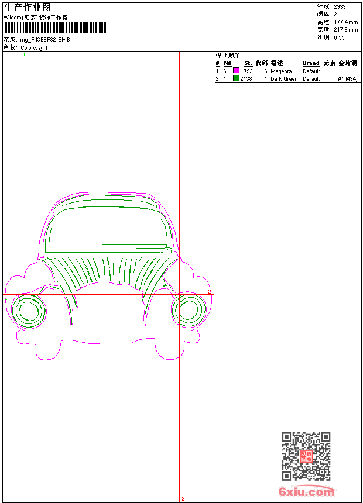Screen dimensions: 363x503
Task: Click the barcode under the Wilcom title
Action: click(56, 27)
